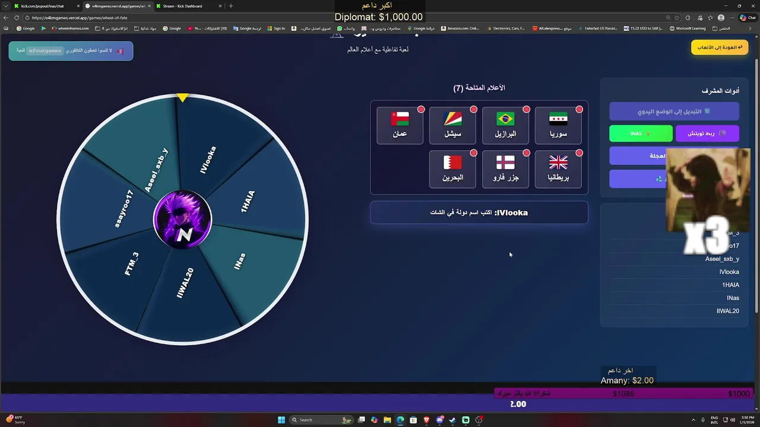Click the FTM_3 segment on the wheel
This screenshot has height=427, width=760.
[132, 264]
